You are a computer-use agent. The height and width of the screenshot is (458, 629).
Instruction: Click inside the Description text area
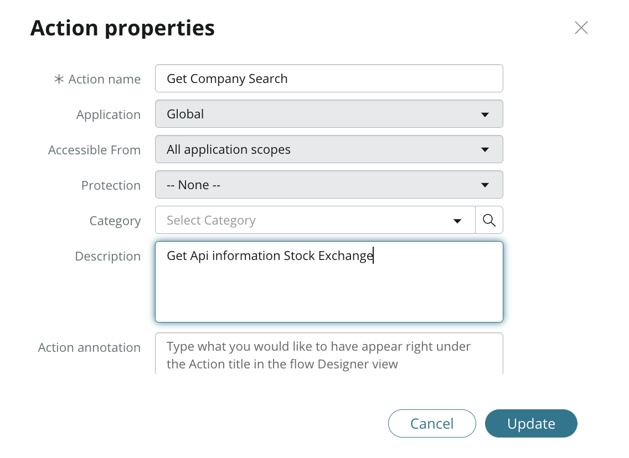(x=329, y=288)
